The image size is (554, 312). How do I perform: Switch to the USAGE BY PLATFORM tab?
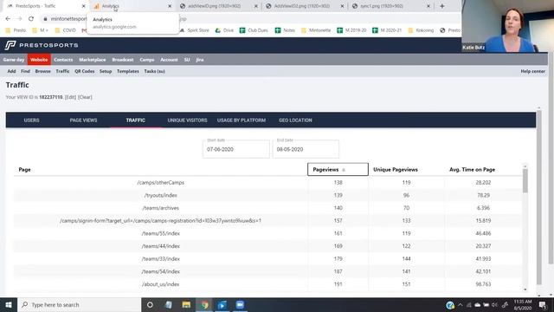pos(242,120)
